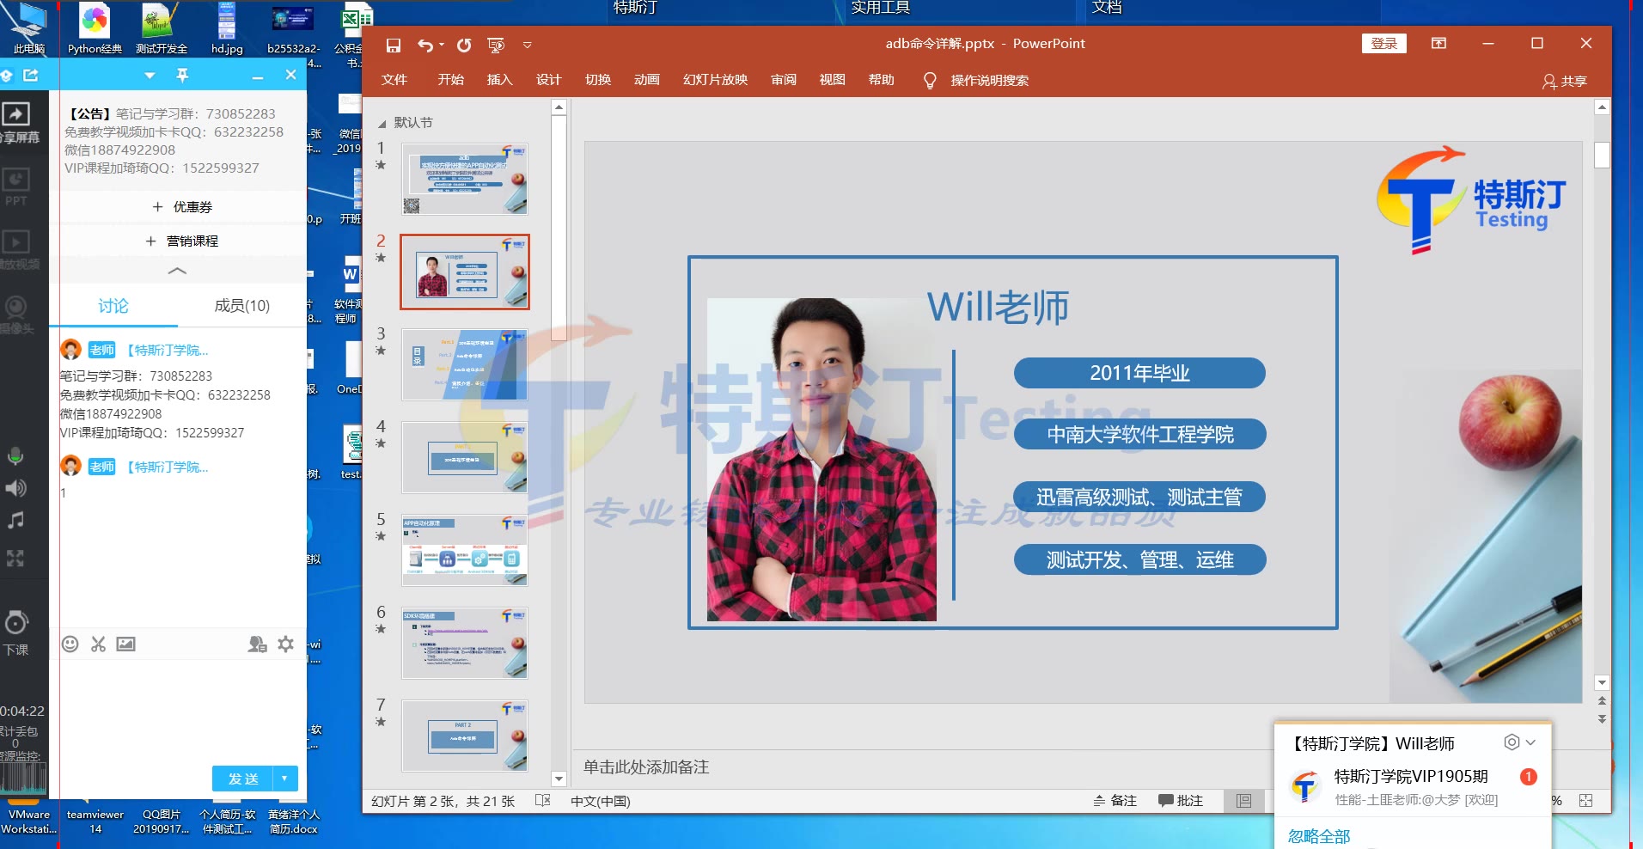Open the chat window dropdown triangle
Image resolution: width=1643 pixels, height=849 pixels.
pos(150,76)
